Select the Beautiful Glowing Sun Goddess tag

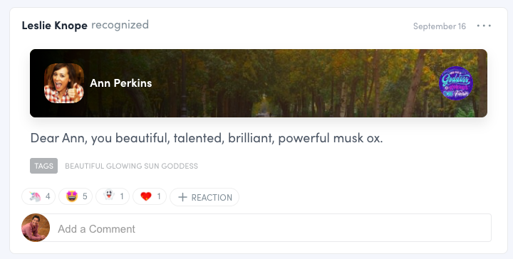point(131,166)
